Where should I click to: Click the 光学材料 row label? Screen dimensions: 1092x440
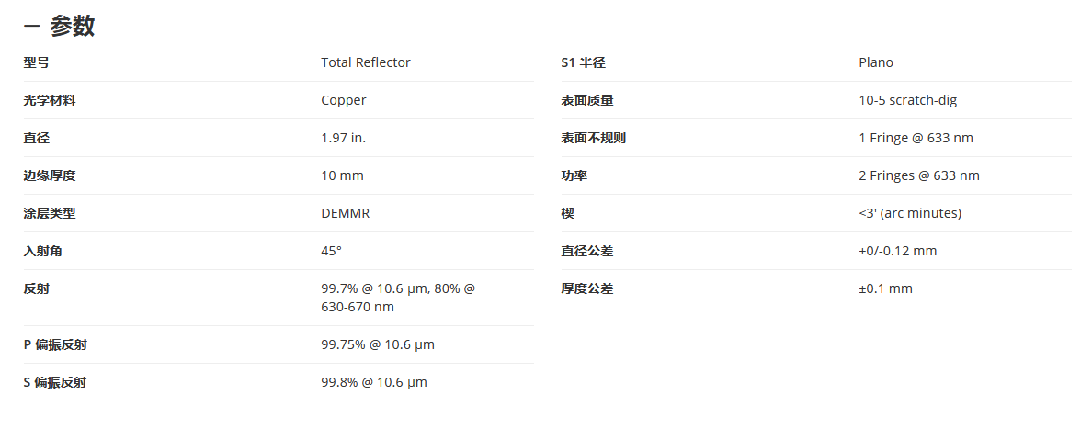tap(49, 100)
